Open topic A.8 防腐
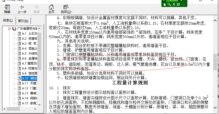This screenshot has width=219, height=114. [29, 68]
